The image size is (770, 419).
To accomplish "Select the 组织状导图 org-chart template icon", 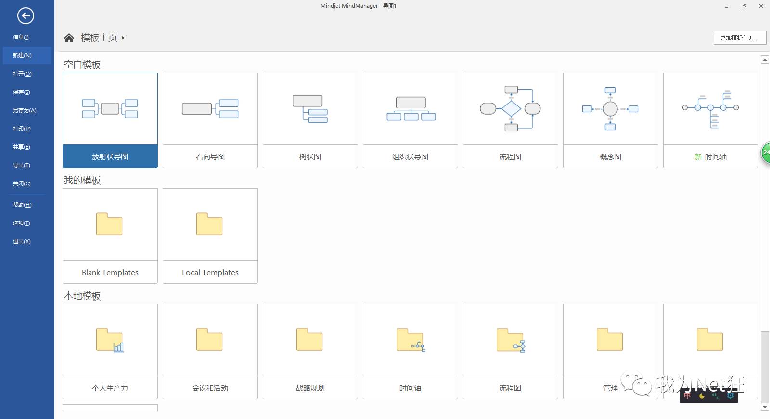I will coord(411,109).
